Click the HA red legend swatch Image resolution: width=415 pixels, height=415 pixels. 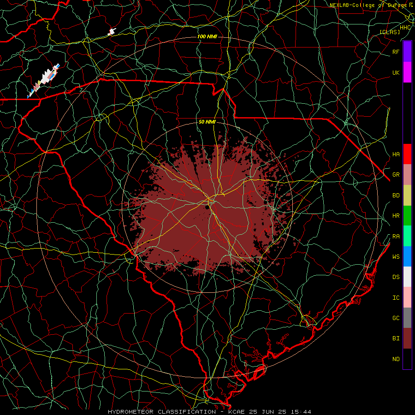407,154
